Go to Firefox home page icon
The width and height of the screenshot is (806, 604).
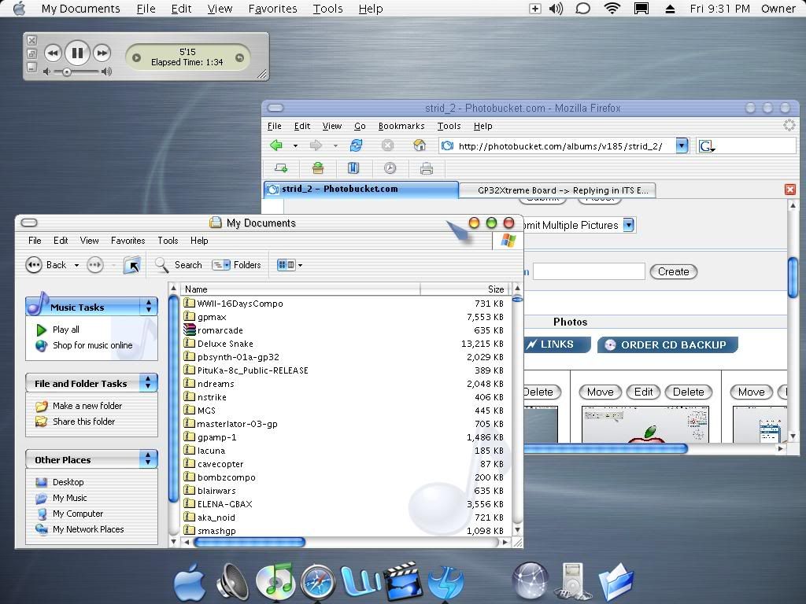coord(420,145)
